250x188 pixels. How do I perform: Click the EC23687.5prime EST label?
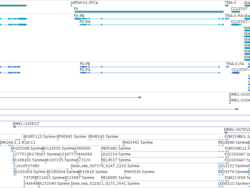(x=79, y=178)
